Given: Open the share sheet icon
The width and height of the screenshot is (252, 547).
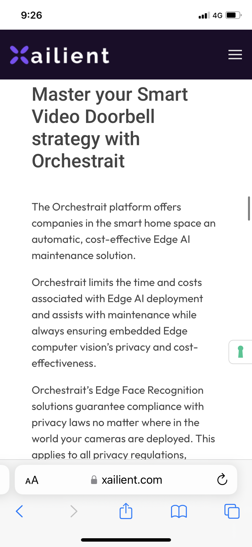Looking at the screenshot, I should [x=126, y=510].
